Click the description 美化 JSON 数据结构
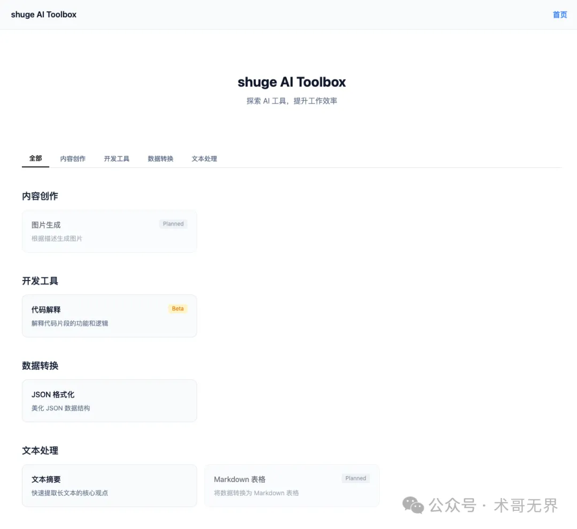Screen dimensions: 577x529 [x=61, y=408]
